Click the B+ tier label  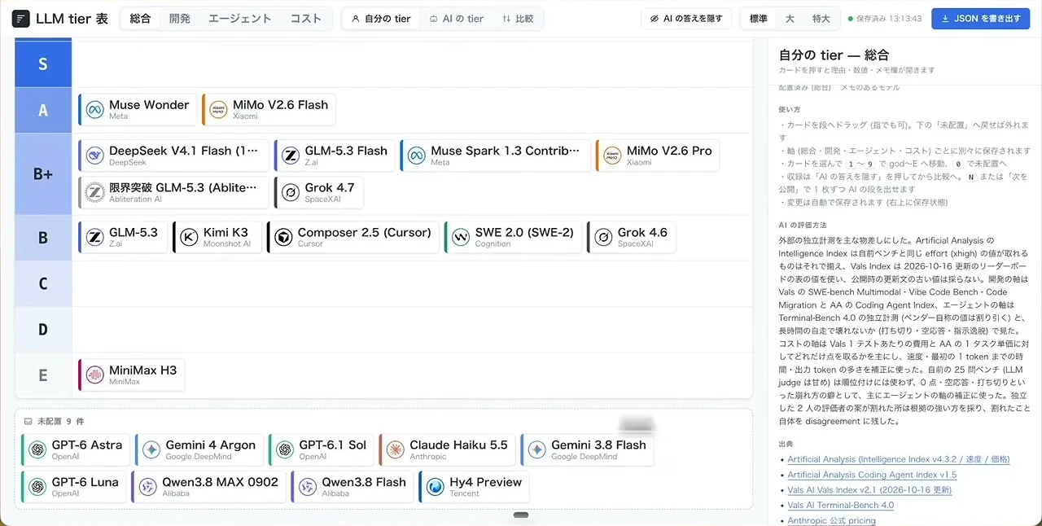coord(43,174)
